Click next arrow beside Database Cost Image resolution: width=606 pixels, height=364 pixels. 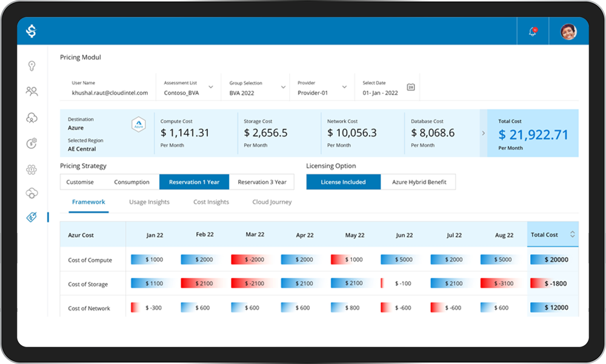483,133
